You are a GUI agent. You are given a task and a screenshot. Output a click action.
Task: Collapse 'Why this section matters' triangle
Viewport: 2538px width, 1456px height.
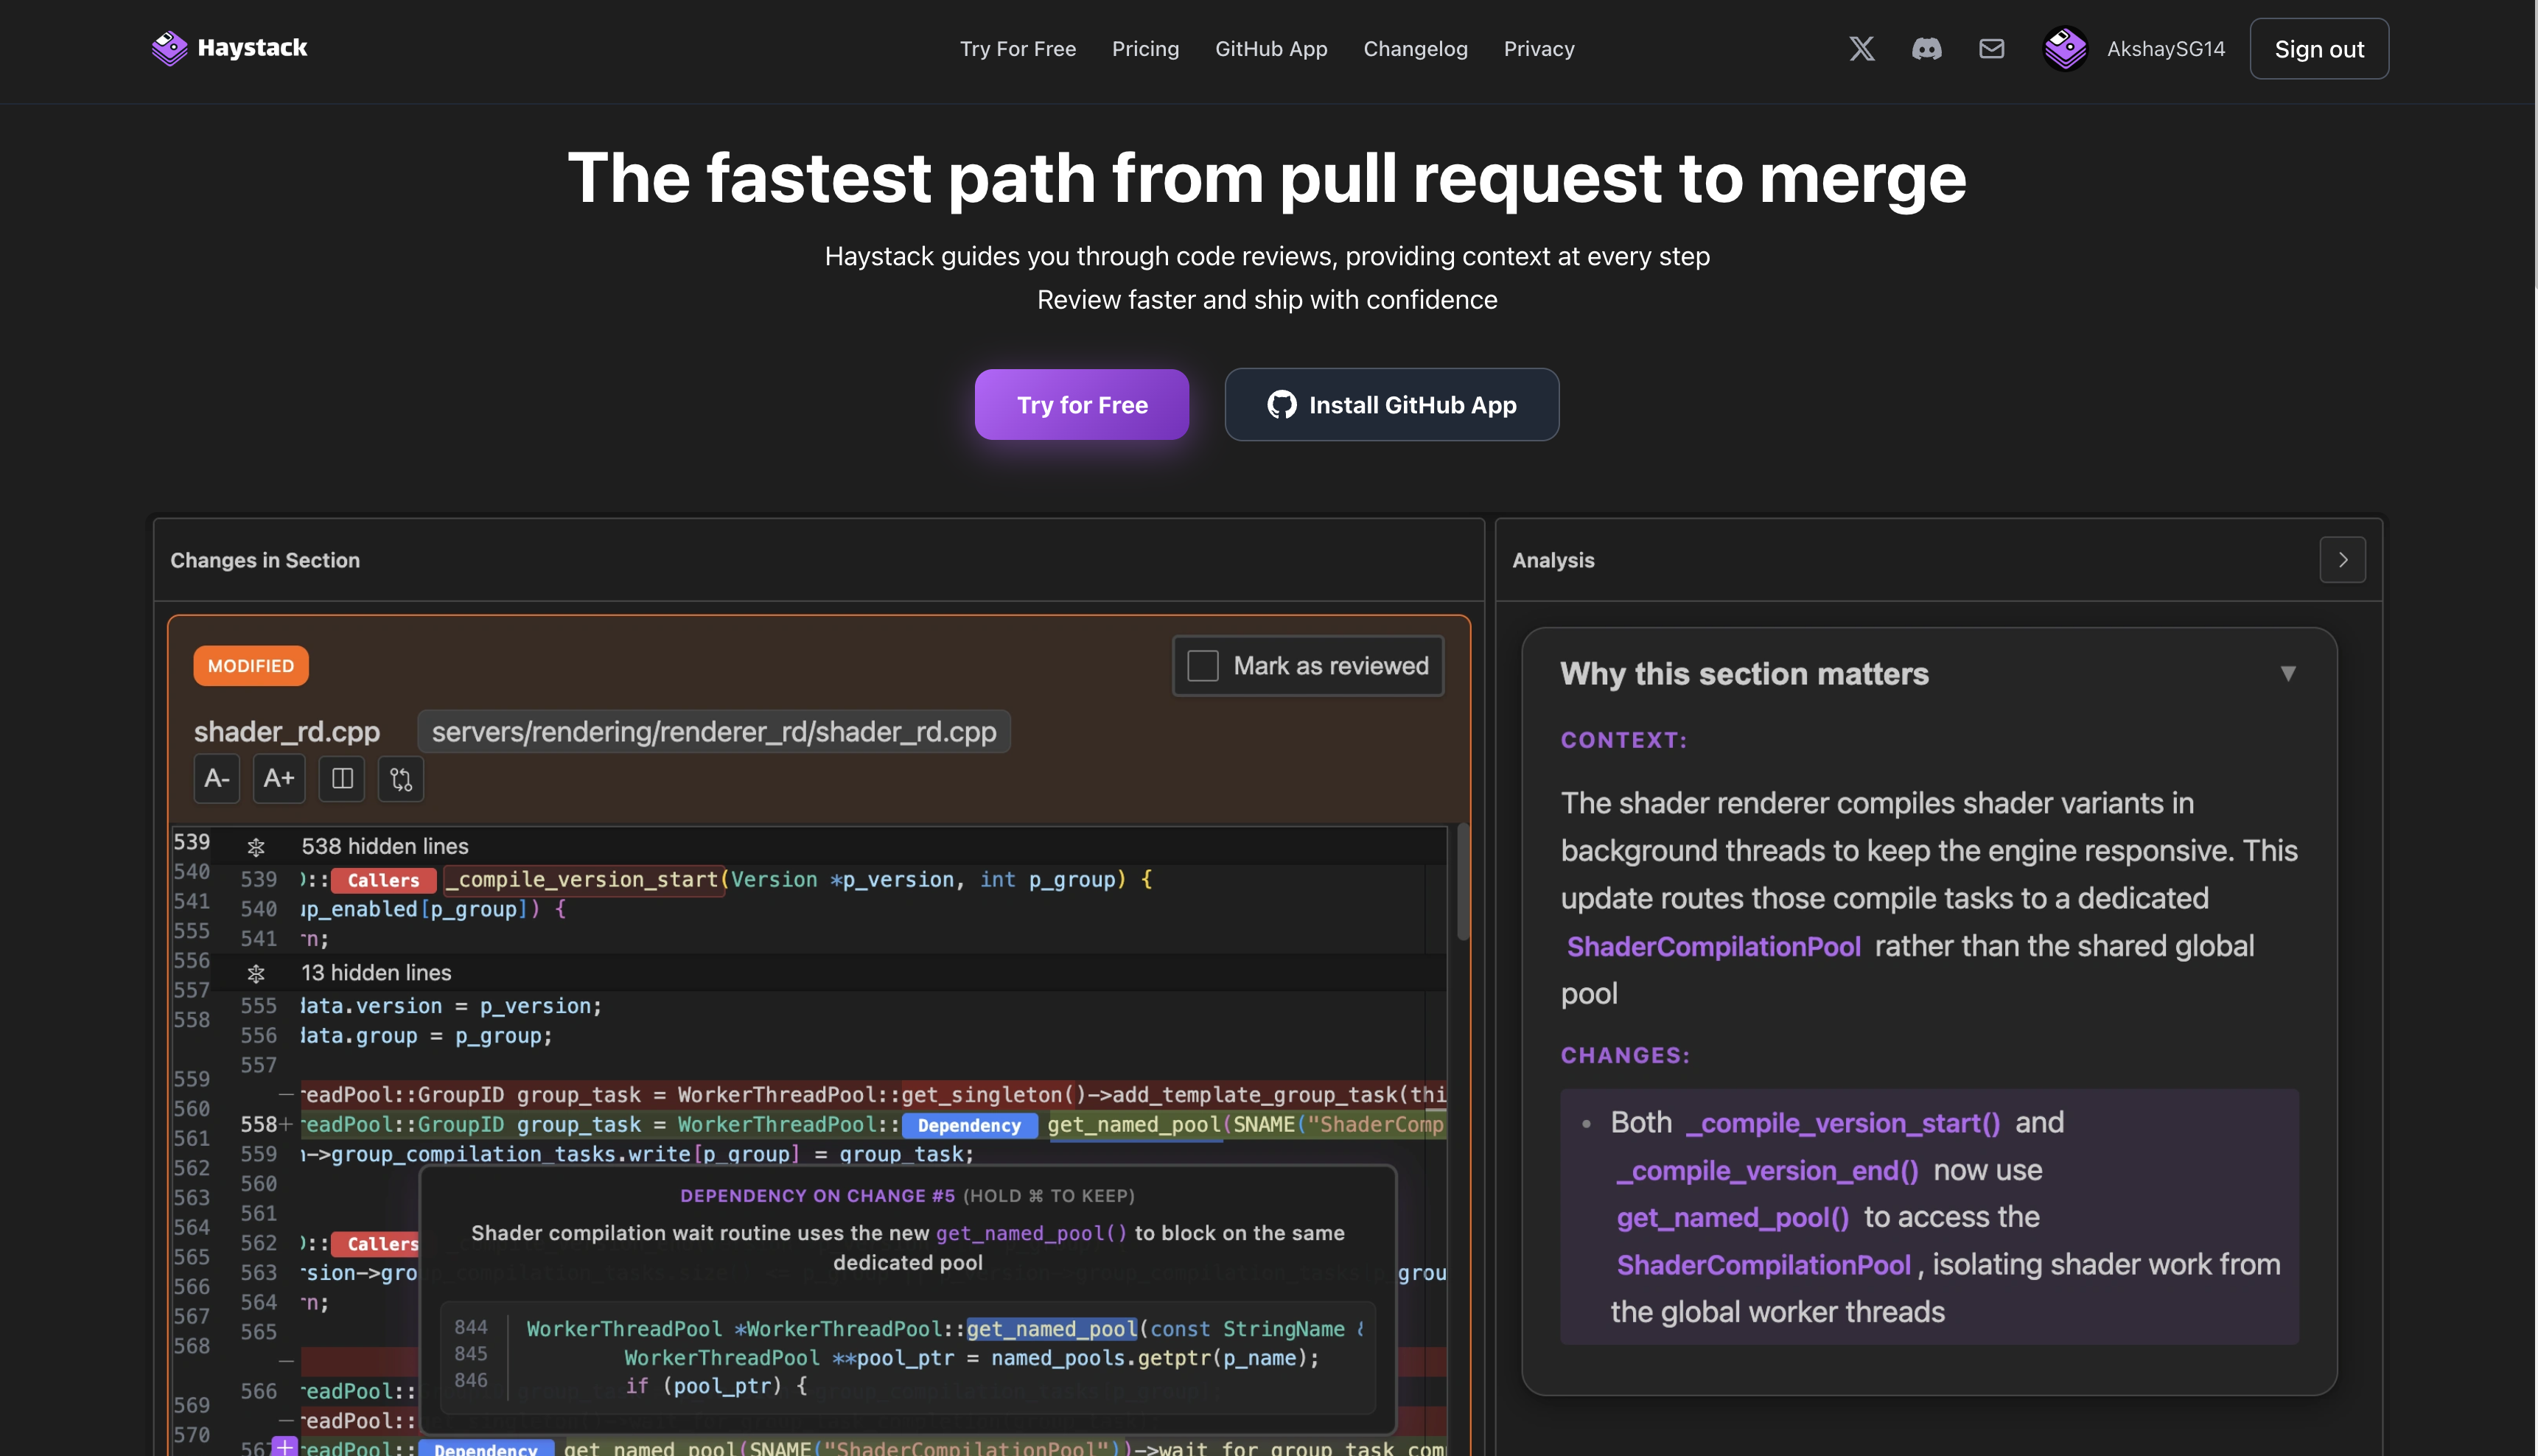[x=2287, y=674]
